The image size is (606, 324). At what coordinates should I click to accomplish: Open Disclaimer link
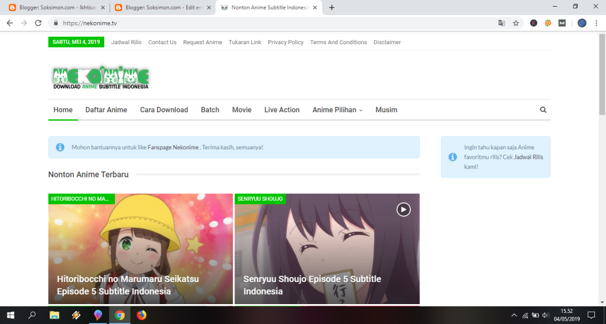click(387, 43)
